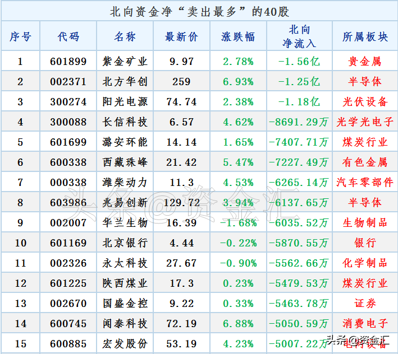This screenshot has width=398, height=354.
Task: Click change value 4.23% for 宏发股份
Action: click(238, 344)
